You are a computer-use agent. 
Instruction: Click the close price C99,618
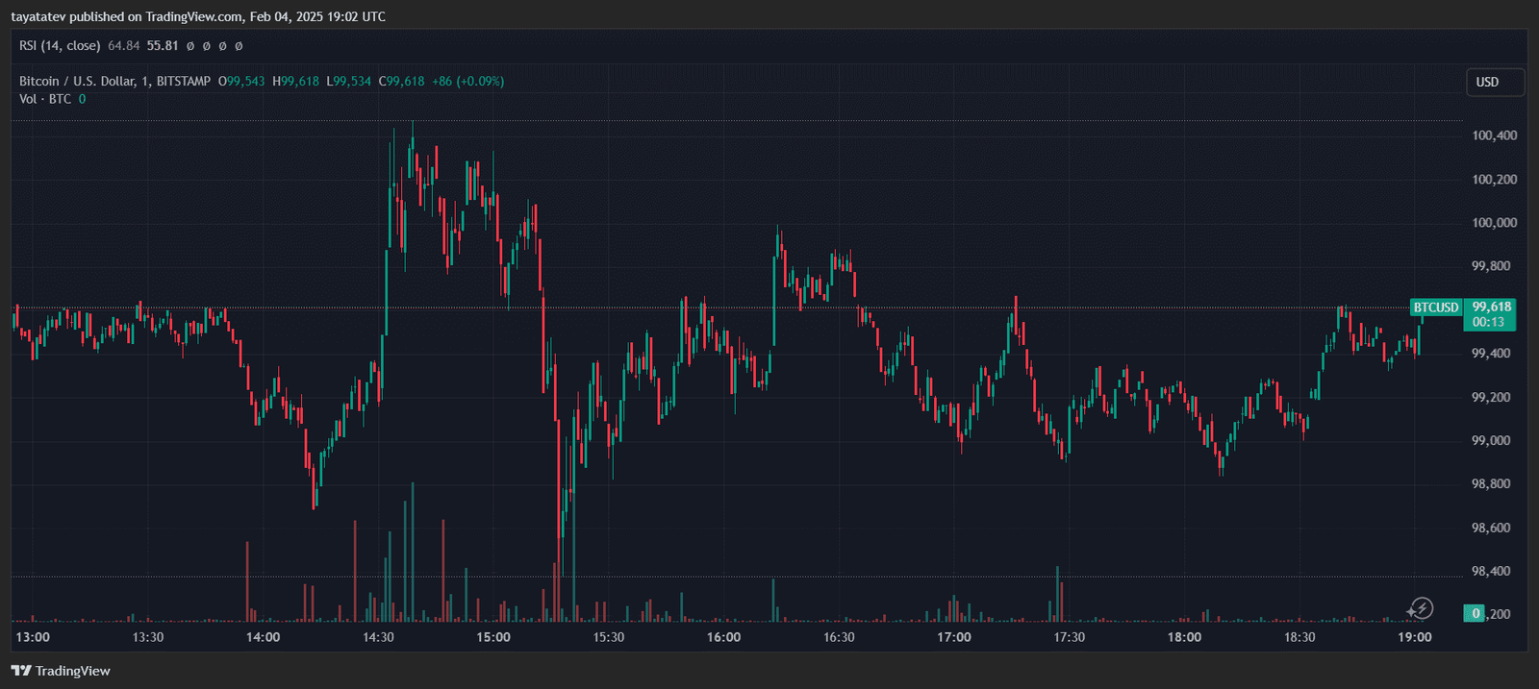[401, 81]
